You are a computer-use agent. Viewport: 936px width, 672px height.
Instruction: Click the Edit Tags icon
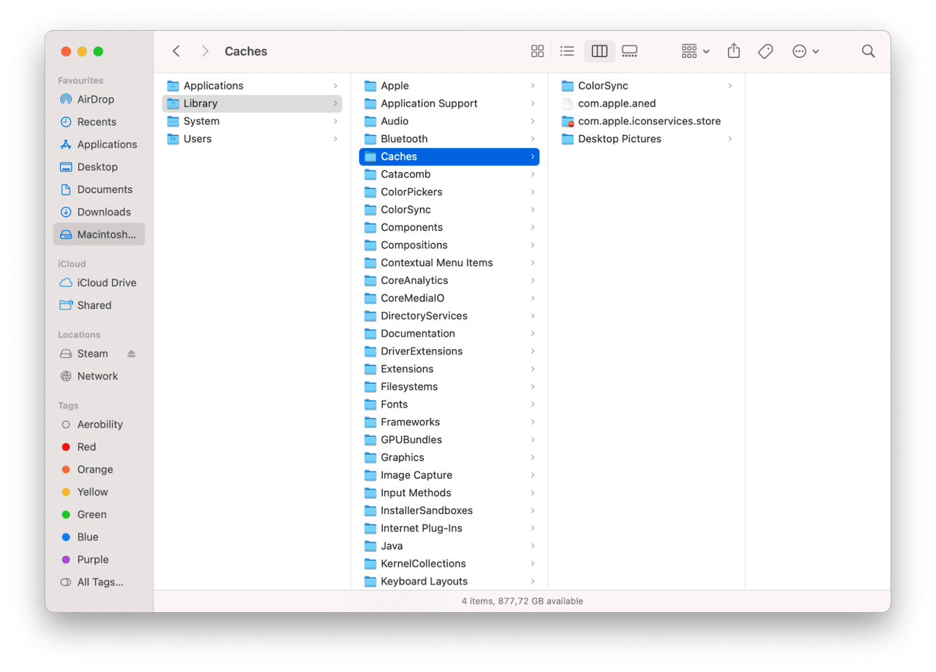click(x=766, y=51)
